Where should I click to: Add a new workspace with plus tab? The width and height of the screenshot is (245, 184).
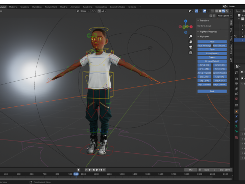point(140,7)
